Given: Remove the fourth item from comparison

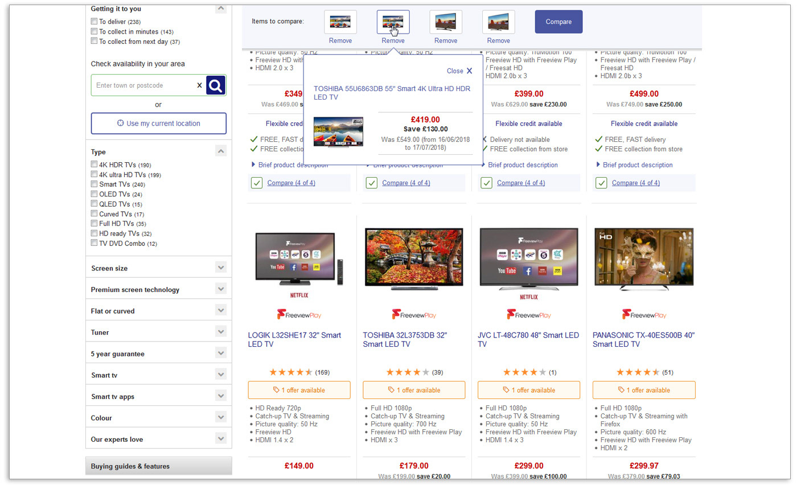Looking at the screenshot, I should click(x=498, y=40).
